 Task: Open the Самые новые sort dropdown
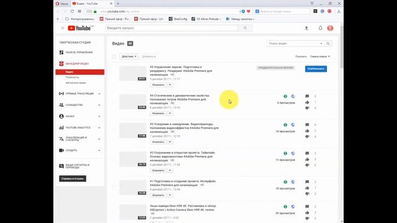pos(320,56)
